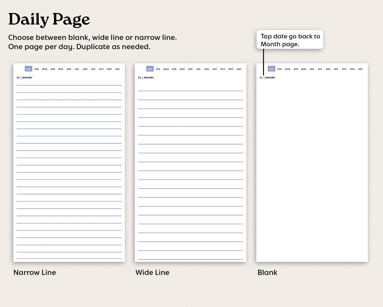
Task: Click the "Daily Page" heading
Action: (49, 20)
